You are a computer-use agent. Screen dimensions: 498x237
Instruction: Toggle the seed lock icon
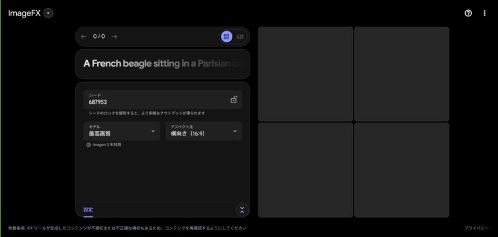click(234, 100)
